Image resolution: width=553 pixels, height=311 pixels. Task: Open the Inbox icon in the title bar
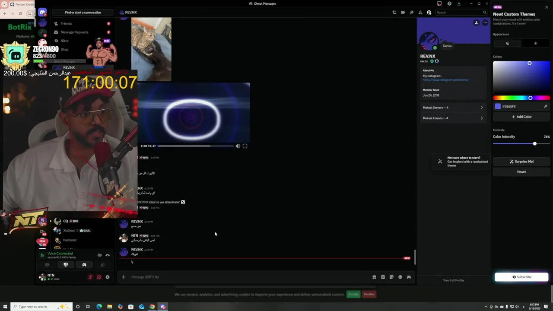[x=439, y=3]
